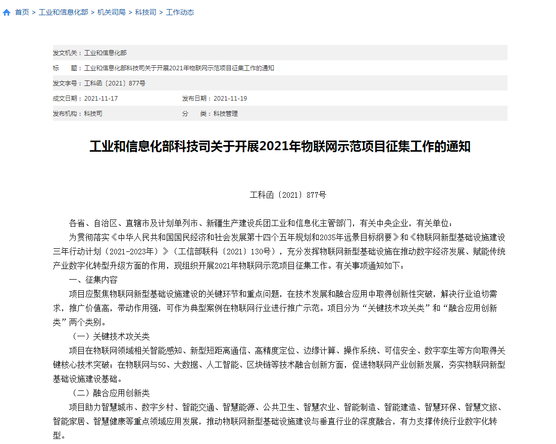Click the paragraph beginning 项目应聚焦物联网

[275, 308]
